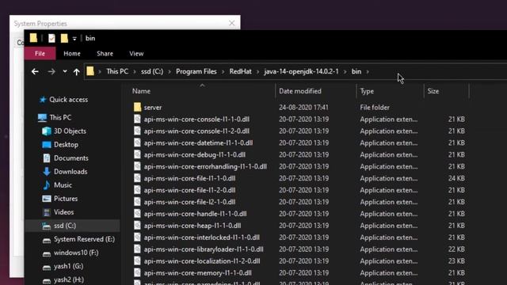This screenshot has width=507, height=285.
Task: Expand the chevron after This PC in breadcrumb
Action: tap(135, 72)
